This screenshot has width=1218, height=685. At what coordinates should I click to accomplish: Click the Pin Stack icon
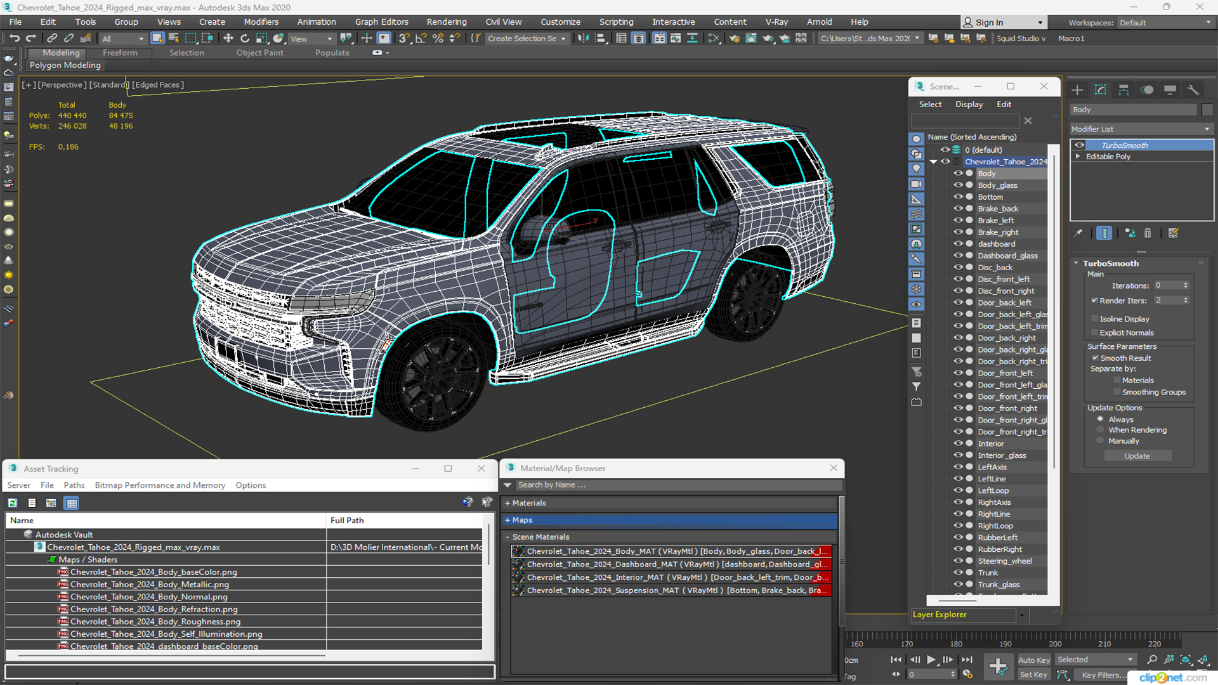coord(1078,233)
